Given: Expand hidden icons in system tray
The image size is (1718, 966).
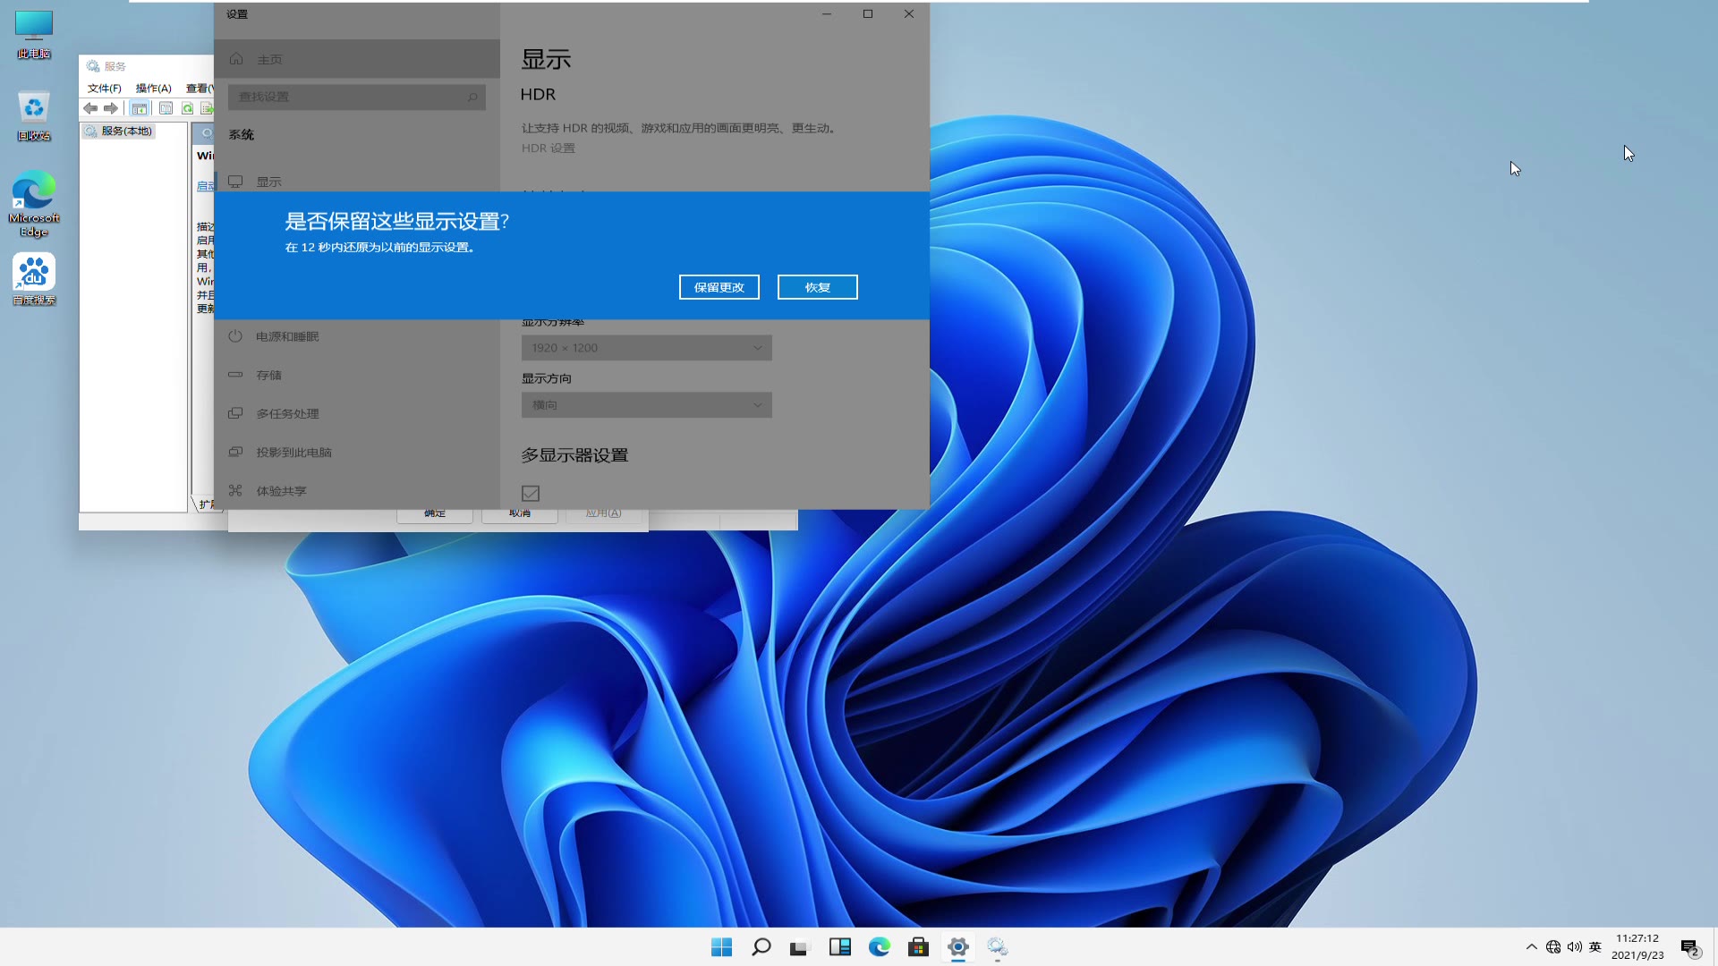Looking at the screenshot, I should [1532, 946].
